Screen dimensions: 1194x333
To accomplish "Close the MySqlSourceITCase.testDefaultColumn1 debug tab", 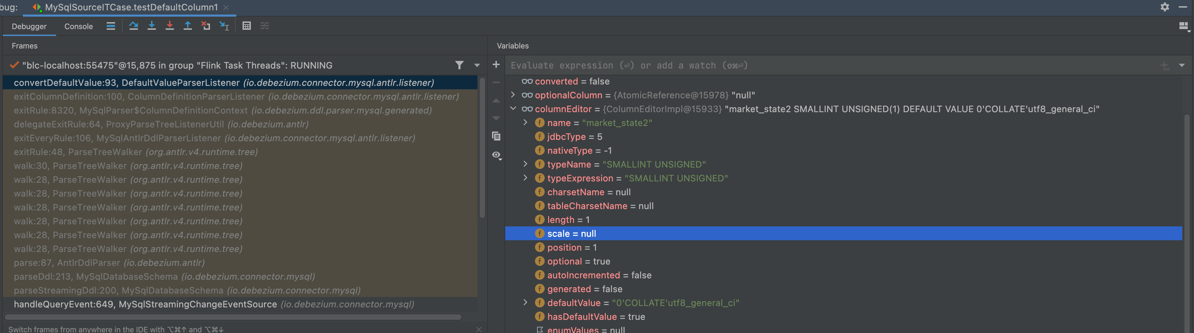I will click(x=226, y=7).
